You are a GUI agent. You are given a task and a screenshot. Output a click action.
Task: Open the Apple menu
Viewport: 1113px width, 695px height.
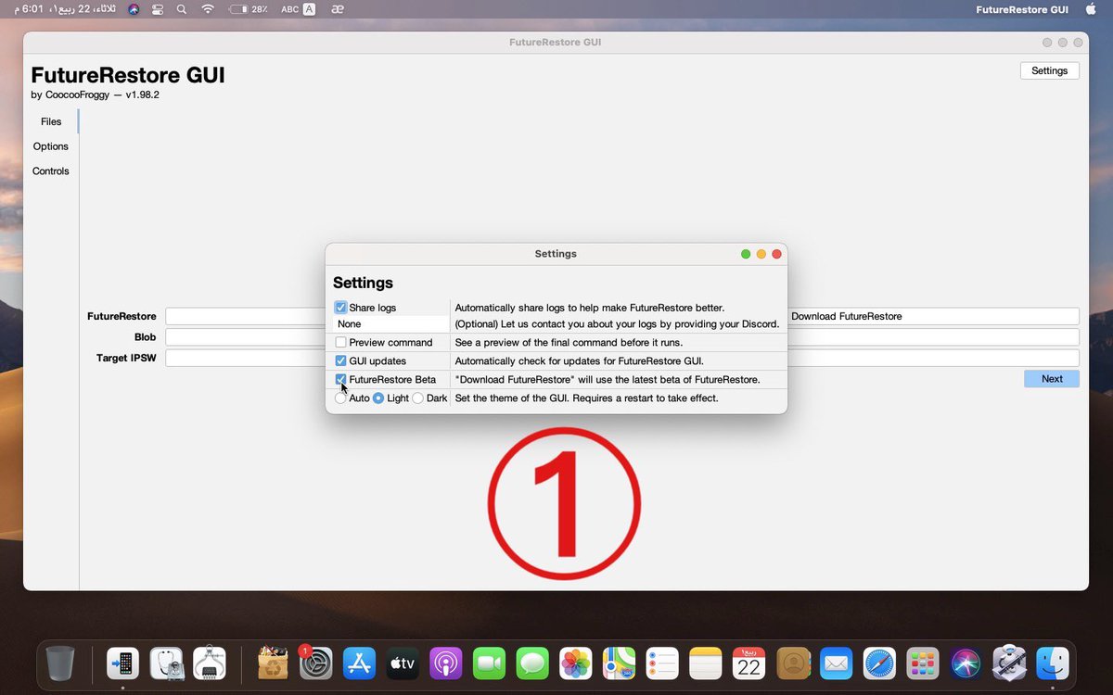tap(1090, 9)
